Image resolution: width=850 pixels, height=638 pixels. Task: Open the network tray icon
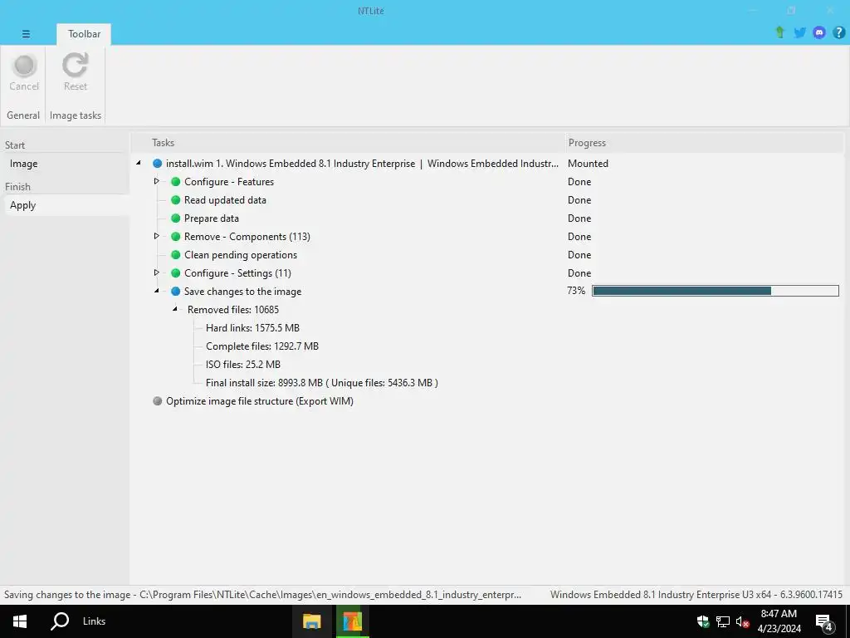click(x=723, y=621)
